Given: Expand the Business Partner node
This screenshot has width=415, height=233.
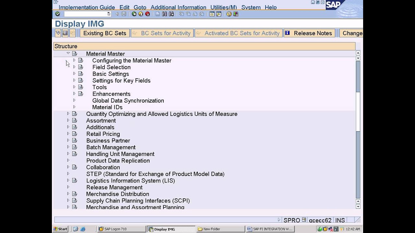Looking at the screenshot, I should (x=68, y=140).
